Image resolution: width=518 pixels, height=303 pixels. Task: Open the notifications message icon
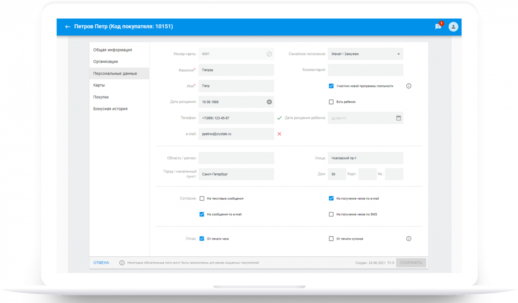[x=438, y=27]
